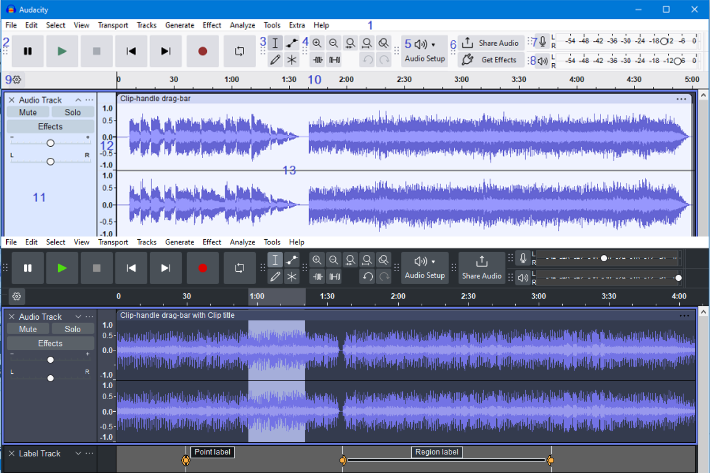Open the Tools menu in the lower menu bar
710x473 pixels.
pos(272,242)
